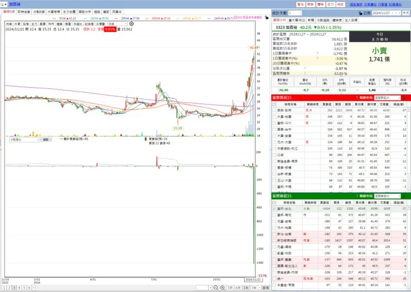Open the 新聞 tab in right panel
The image size is (411, 292).
pos(311,20)
